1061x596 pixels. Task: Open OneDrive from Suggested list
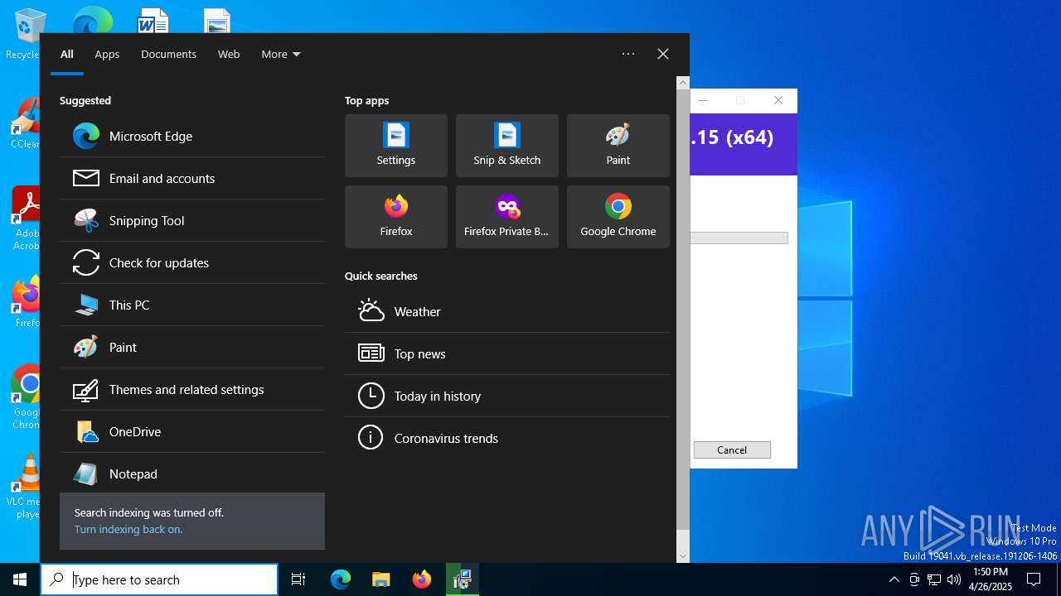coord(192,432)
